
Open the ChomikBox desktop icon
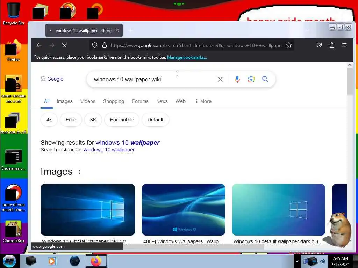(x=14, y=232)
